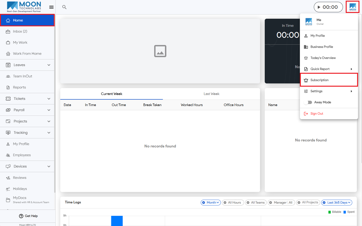Click the Reports document icon
362x226 pixels.
8,87
